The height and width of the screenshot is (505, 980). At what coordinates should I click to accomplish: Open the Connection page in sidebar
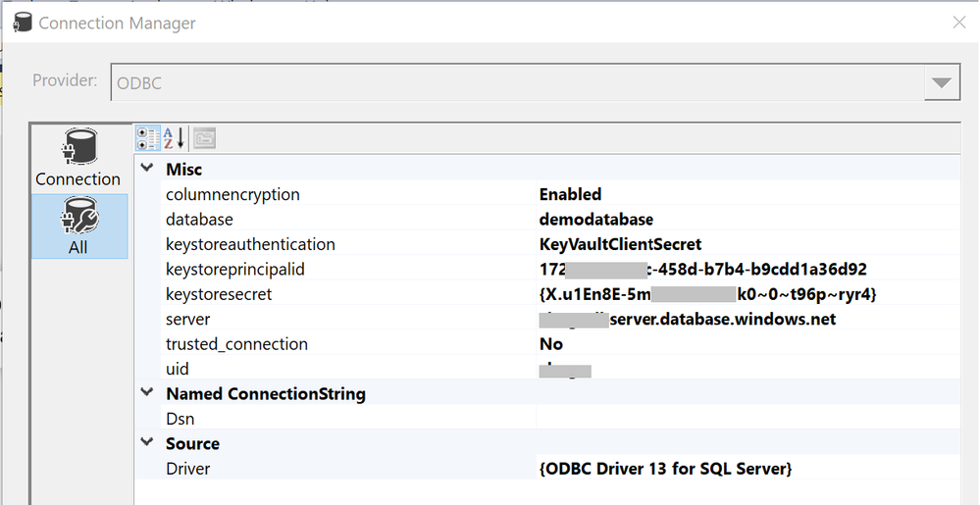tap(78, 158)
